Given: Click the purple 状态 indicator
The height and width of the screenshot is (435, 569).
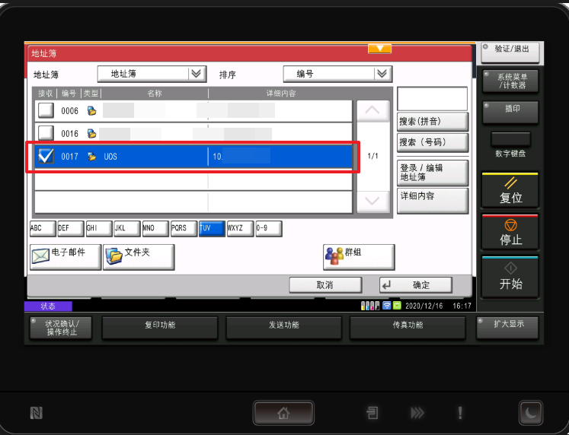Looking at the screenshot, I should (48, 306).
